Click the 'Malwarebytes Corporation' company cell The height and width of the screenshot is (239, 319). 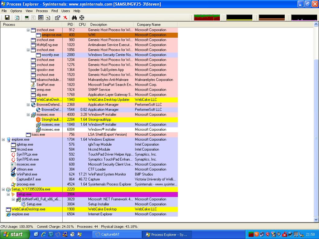click(x=154, y=80)
